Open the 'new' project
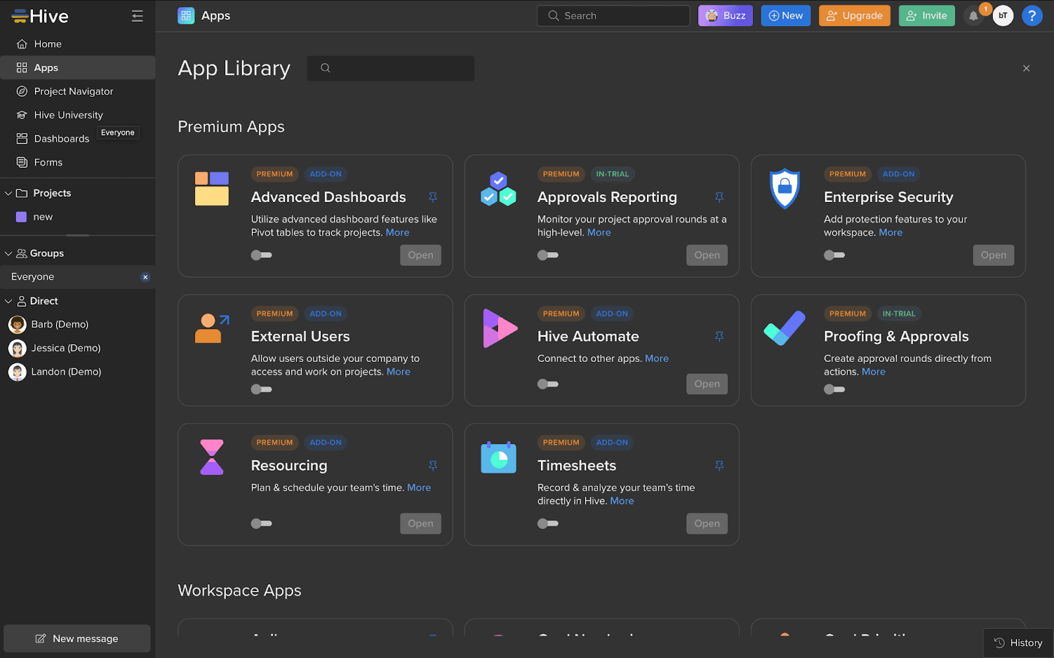 [78, 217]
